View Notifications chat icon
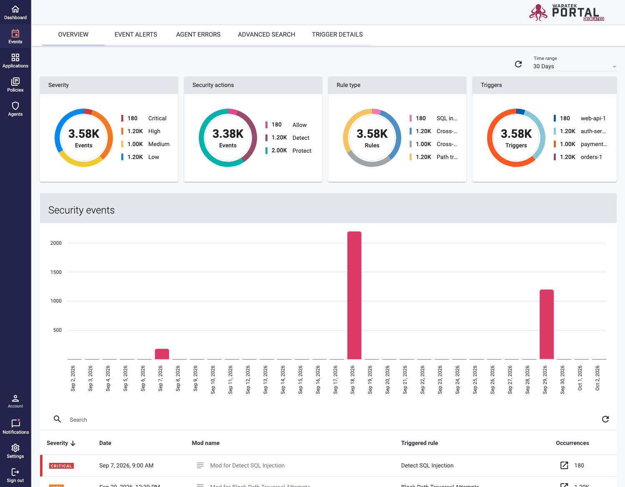The image size is (625, 487). 15,423
